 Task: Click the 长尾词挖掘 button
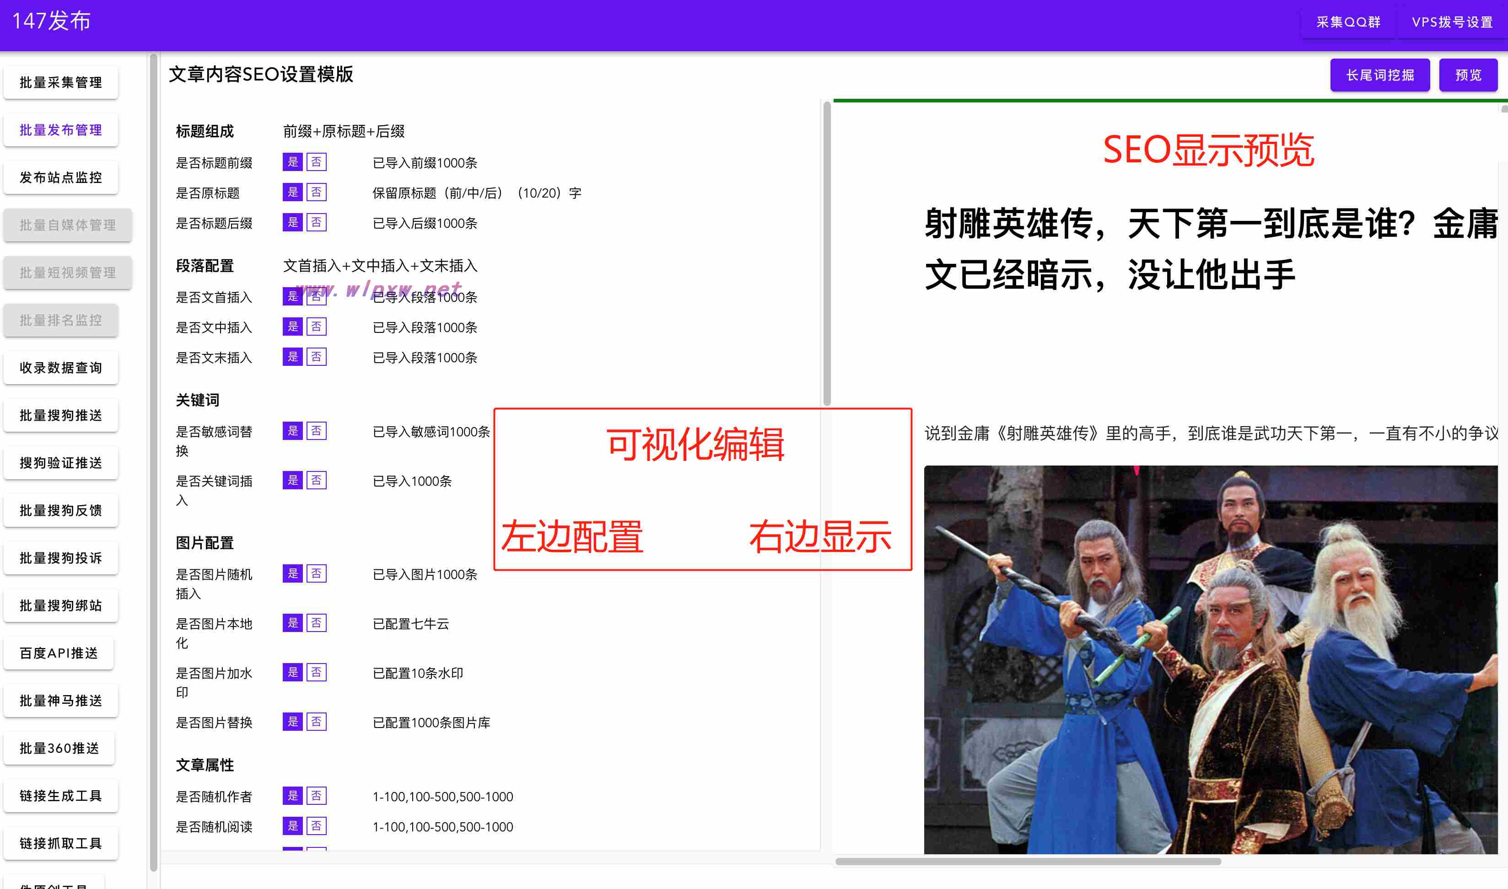click(x=1380, y=74)
